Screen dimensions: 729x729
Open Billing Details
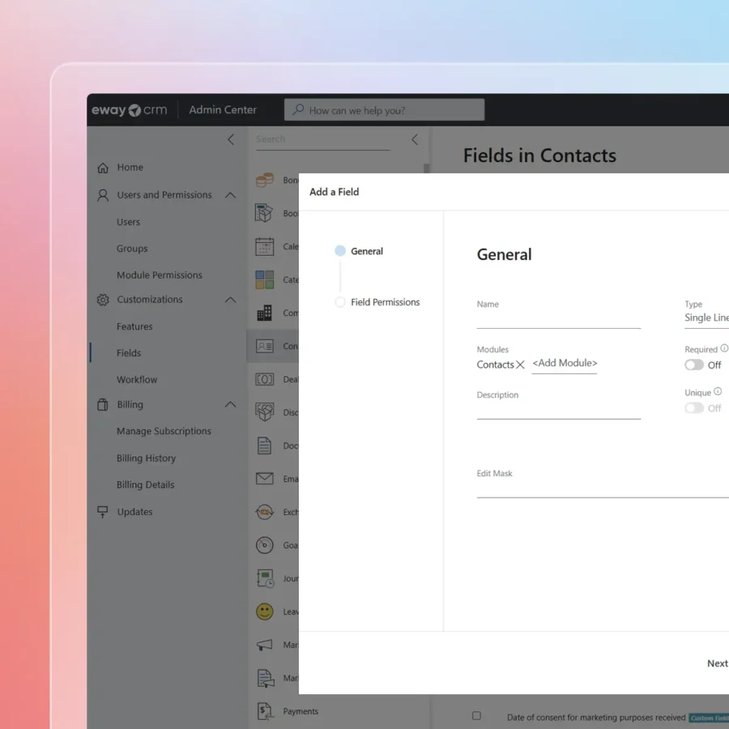point(146,485)
